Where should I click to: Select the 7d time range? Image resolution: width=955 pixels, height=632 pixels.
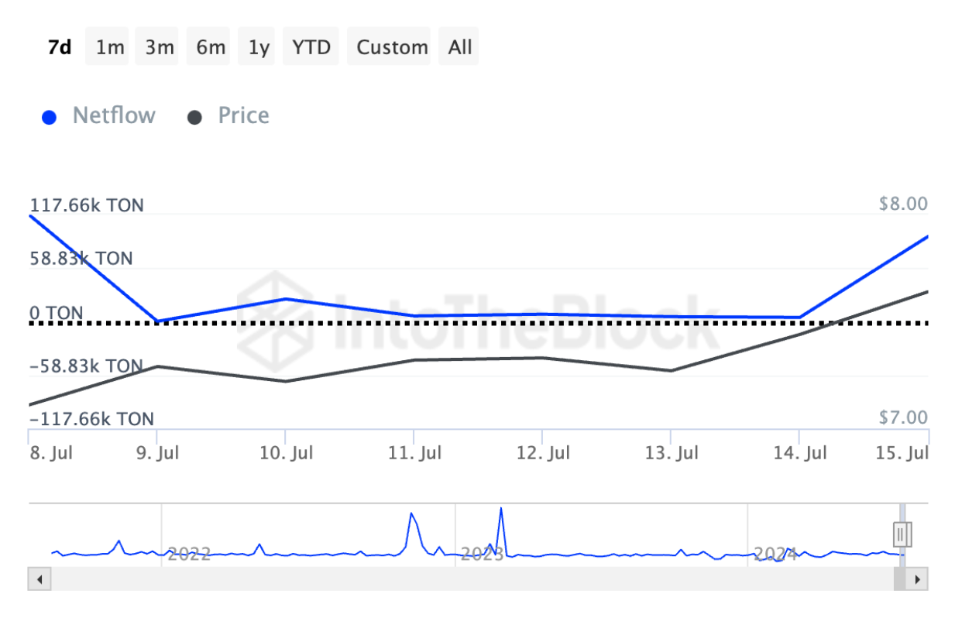pyautogui.click(x=60, y=47)
